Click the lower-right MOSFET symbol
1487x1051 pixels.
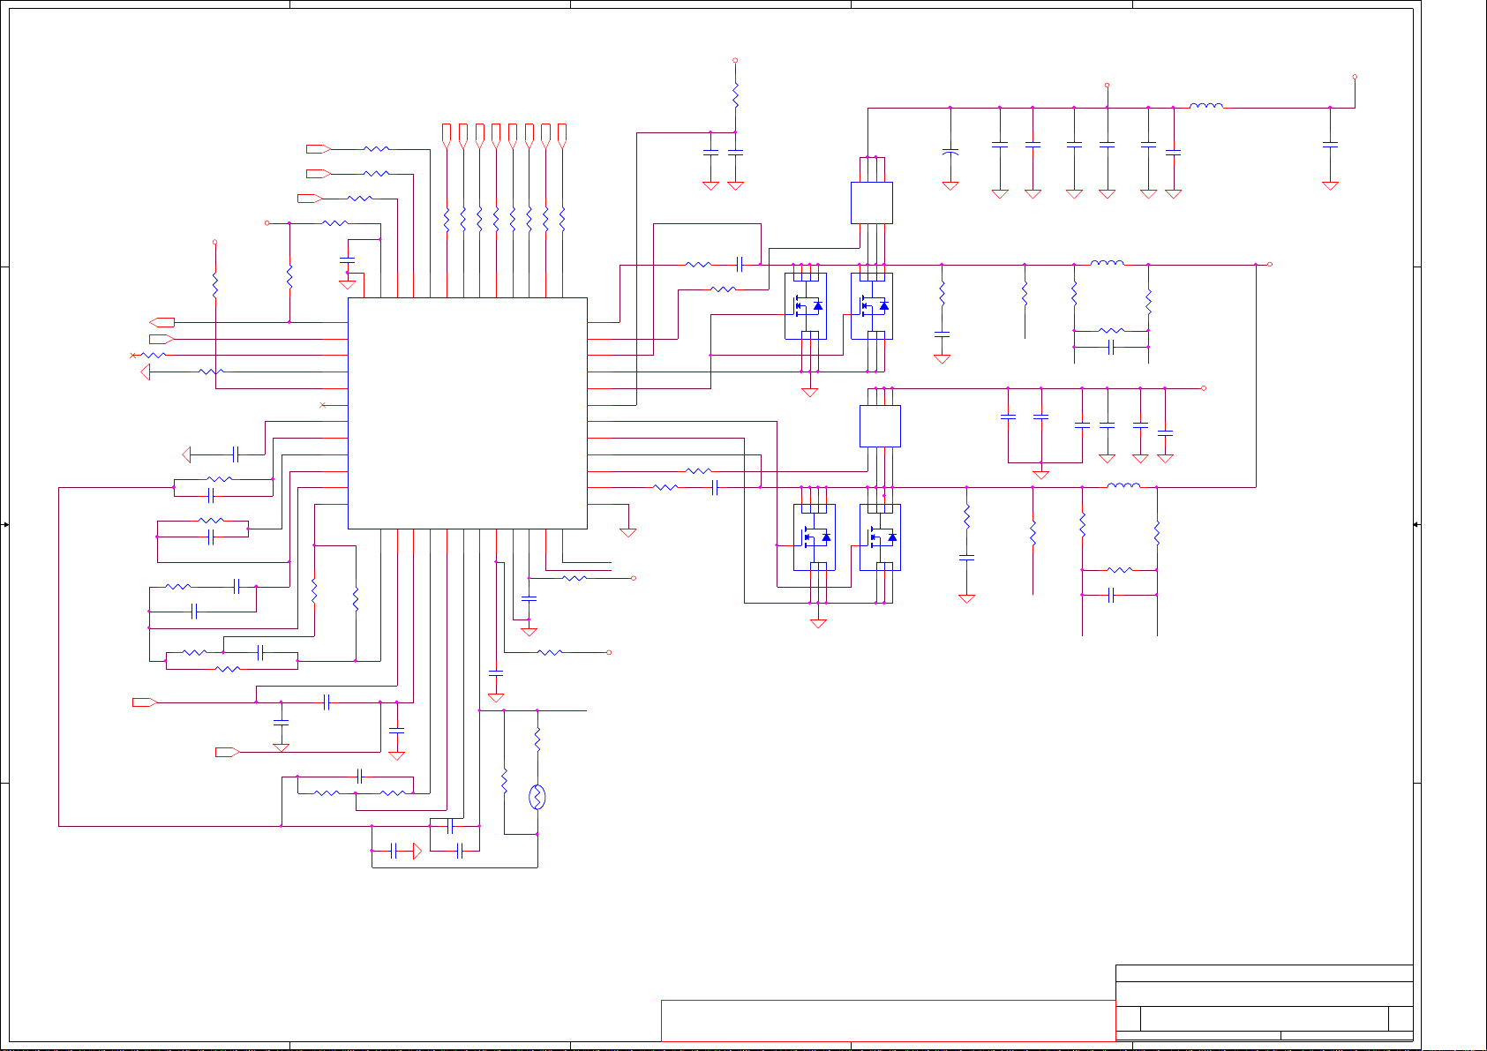coord(880,537)
